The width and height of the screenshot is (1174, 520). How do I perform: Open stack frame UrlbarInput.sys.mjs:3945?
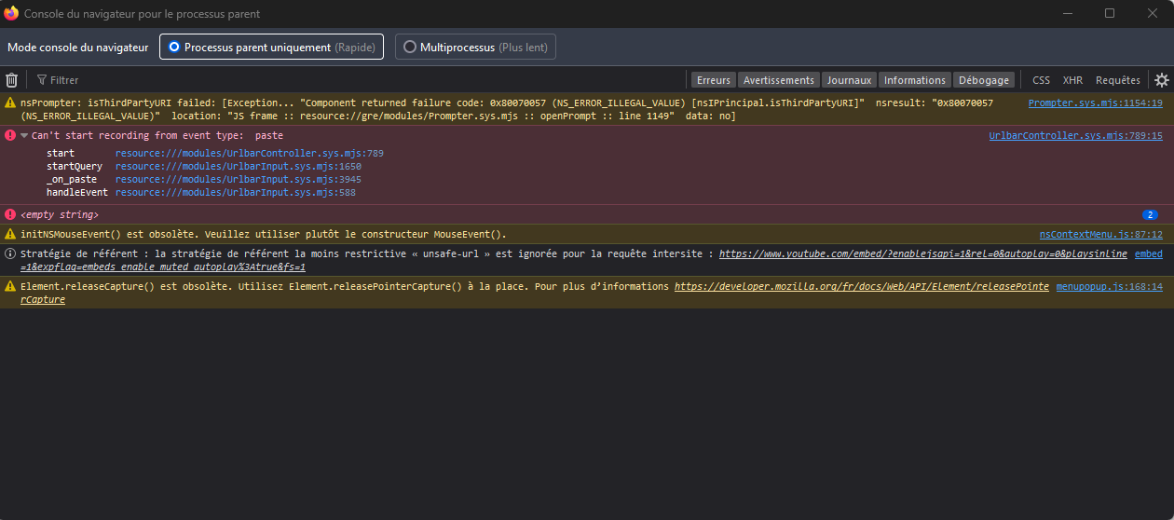click(x=239, y=179)
